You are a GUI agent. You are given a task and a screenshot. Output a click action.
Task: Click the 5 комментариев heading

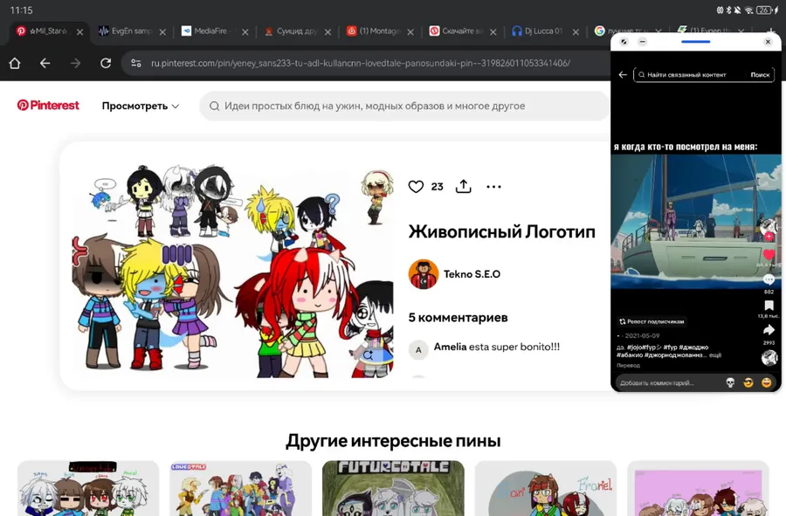(458, 318)
